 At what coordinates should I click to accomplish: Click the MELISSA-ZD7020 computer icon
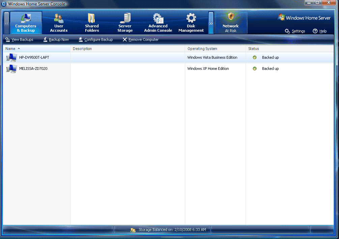[x=12, y=69]
